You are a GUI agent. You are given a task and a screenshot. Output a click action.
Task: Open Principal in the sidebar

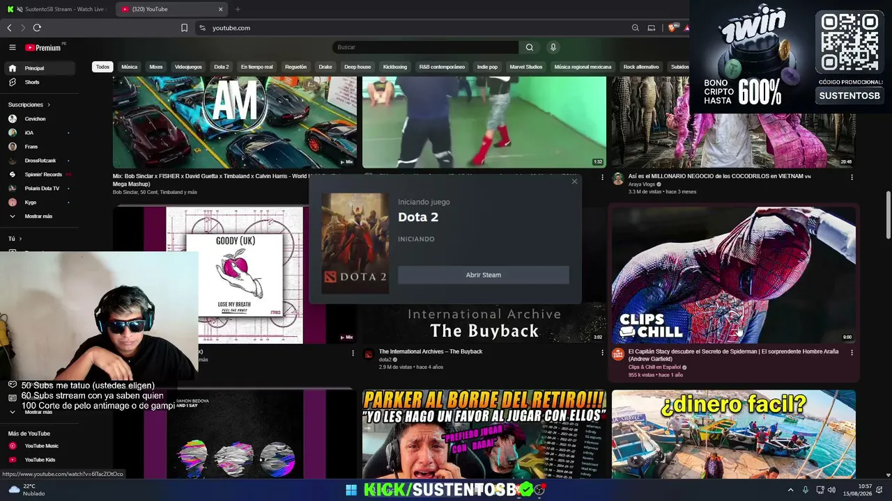[x=39, y=68]
